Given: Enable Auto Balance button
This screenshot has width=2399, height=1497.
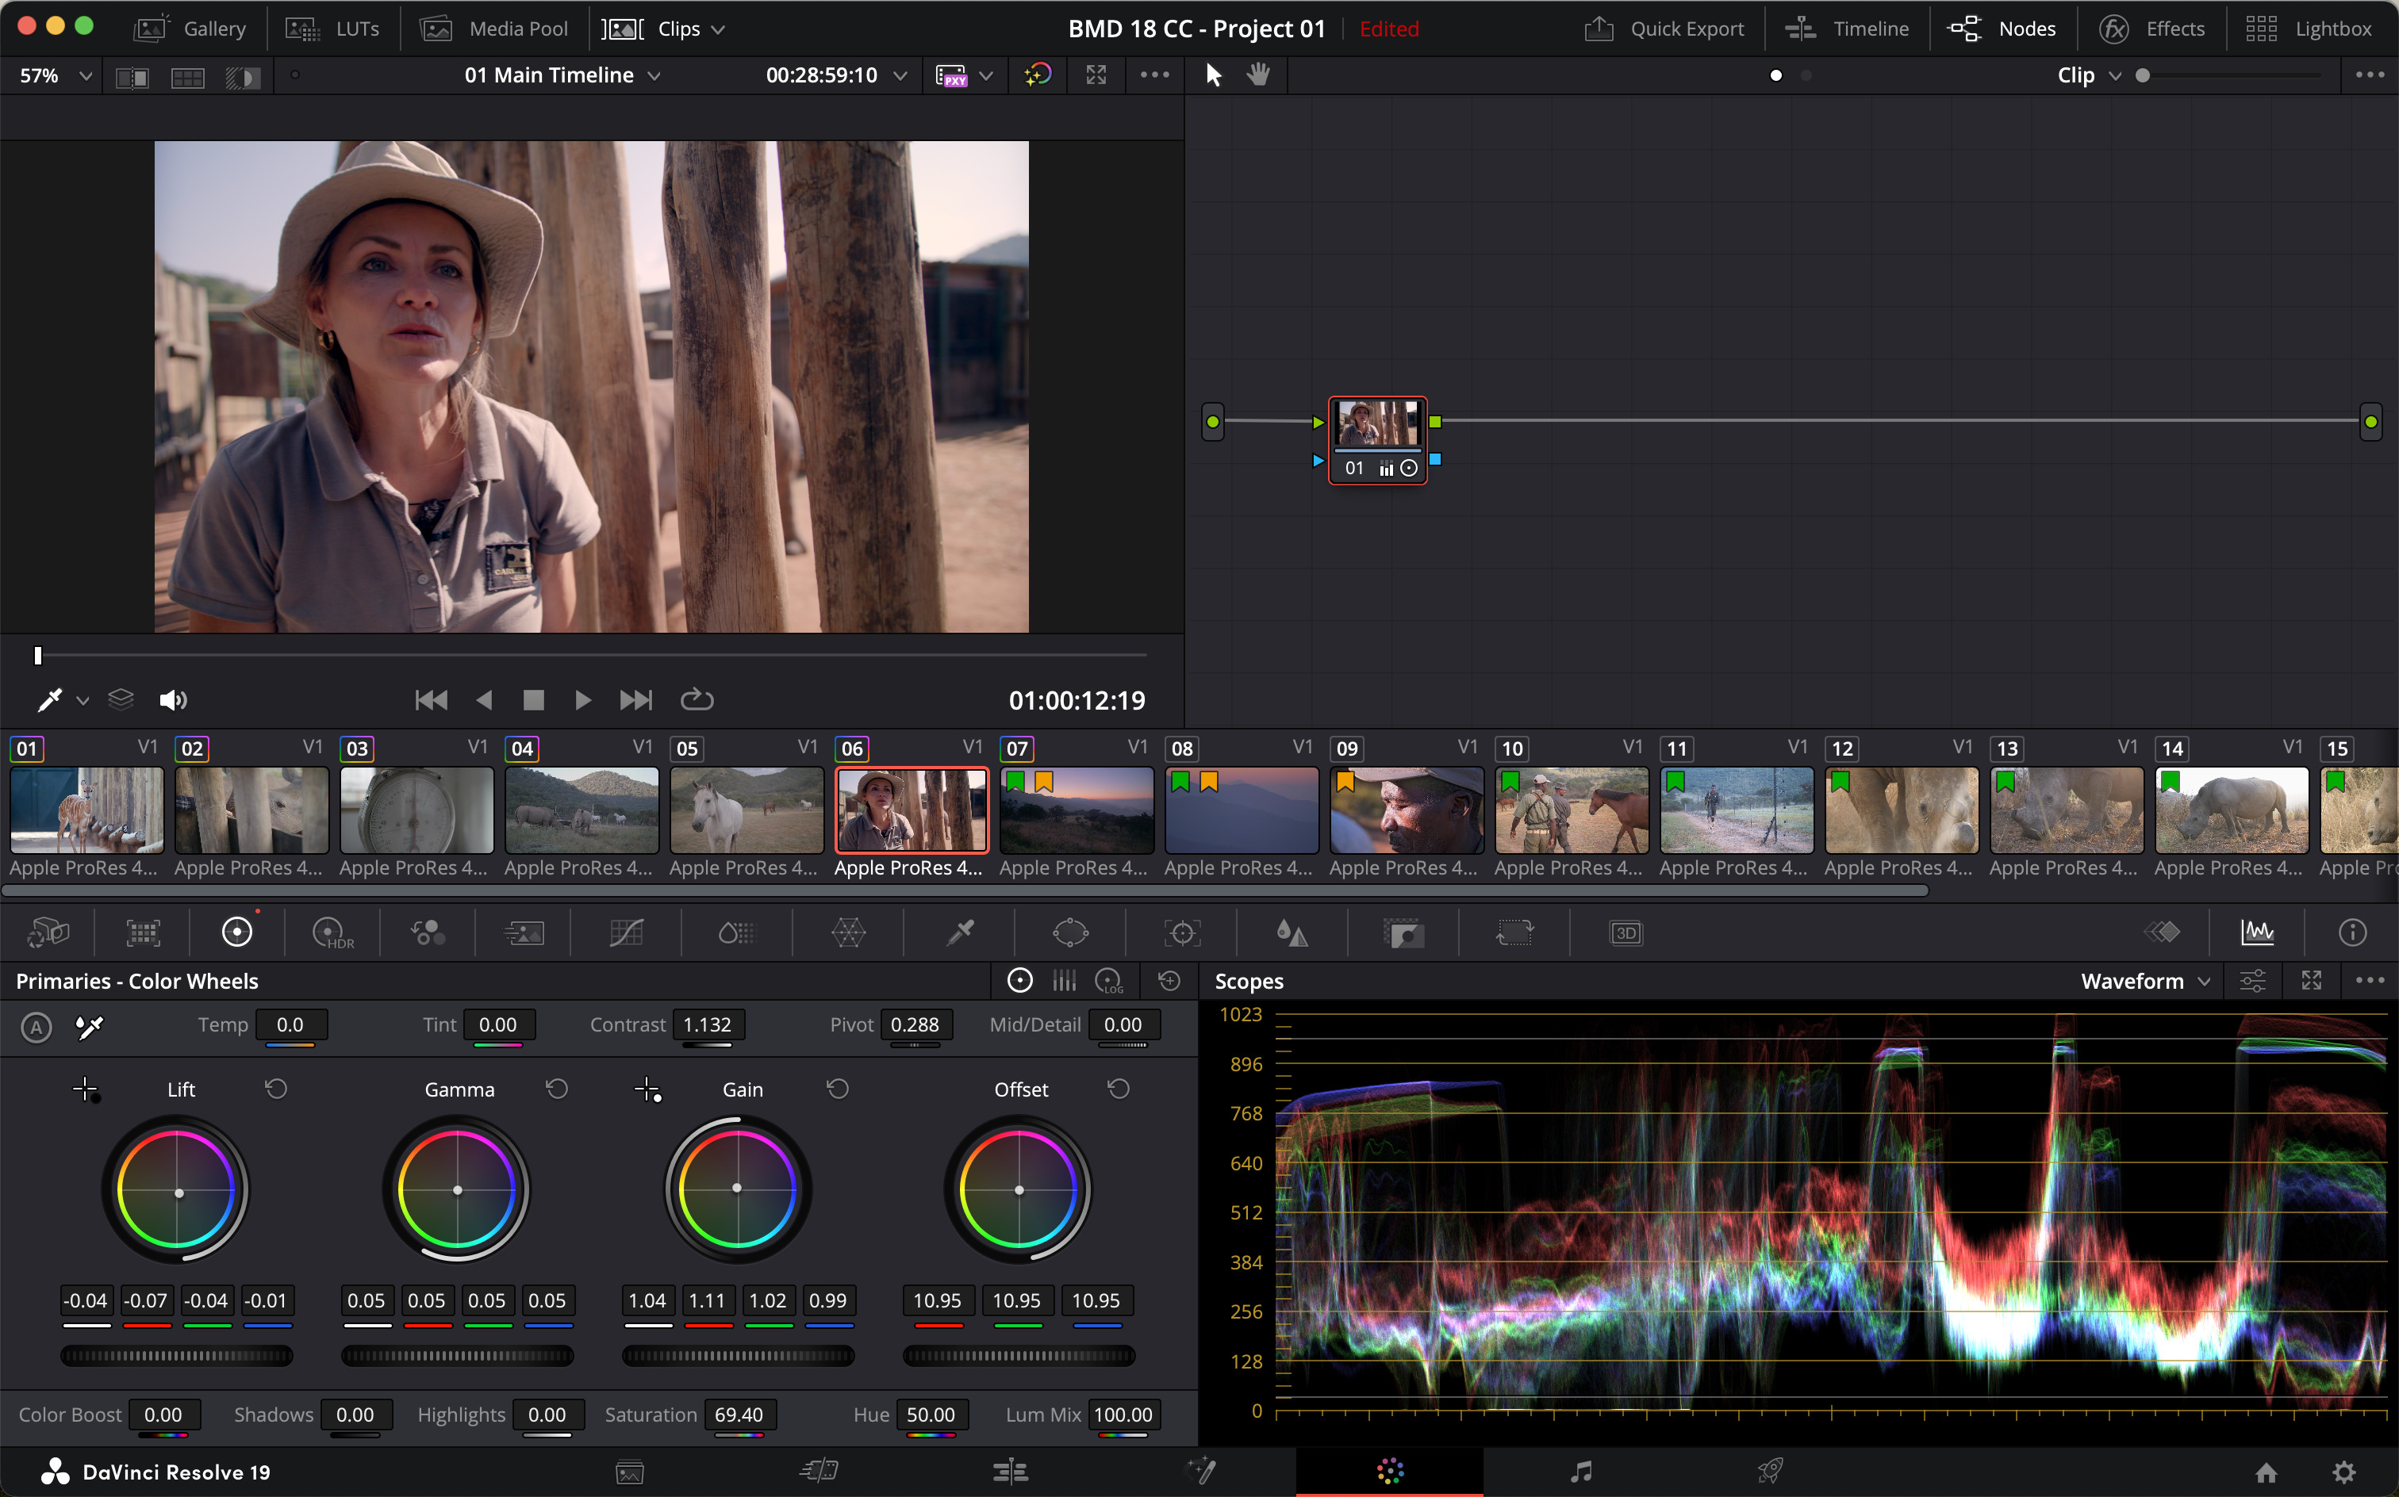Looking at the screenshot, I should 36,1027.
